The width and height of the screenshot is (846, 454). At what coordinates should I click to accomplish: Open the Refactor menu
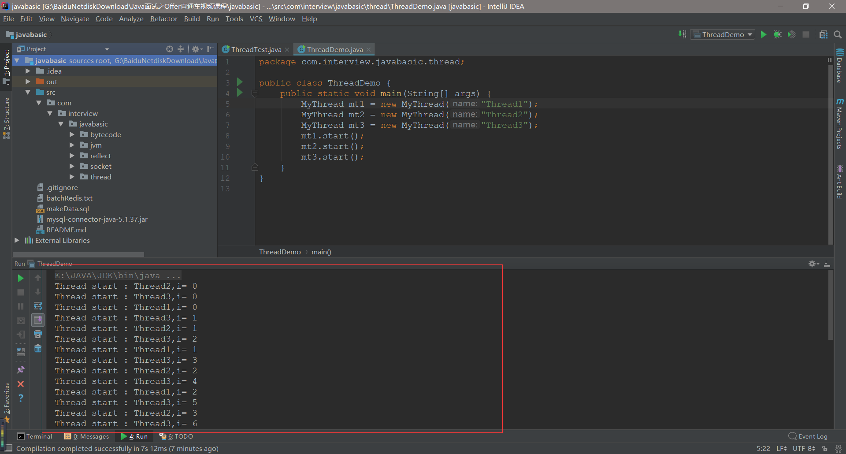[163, 19]
